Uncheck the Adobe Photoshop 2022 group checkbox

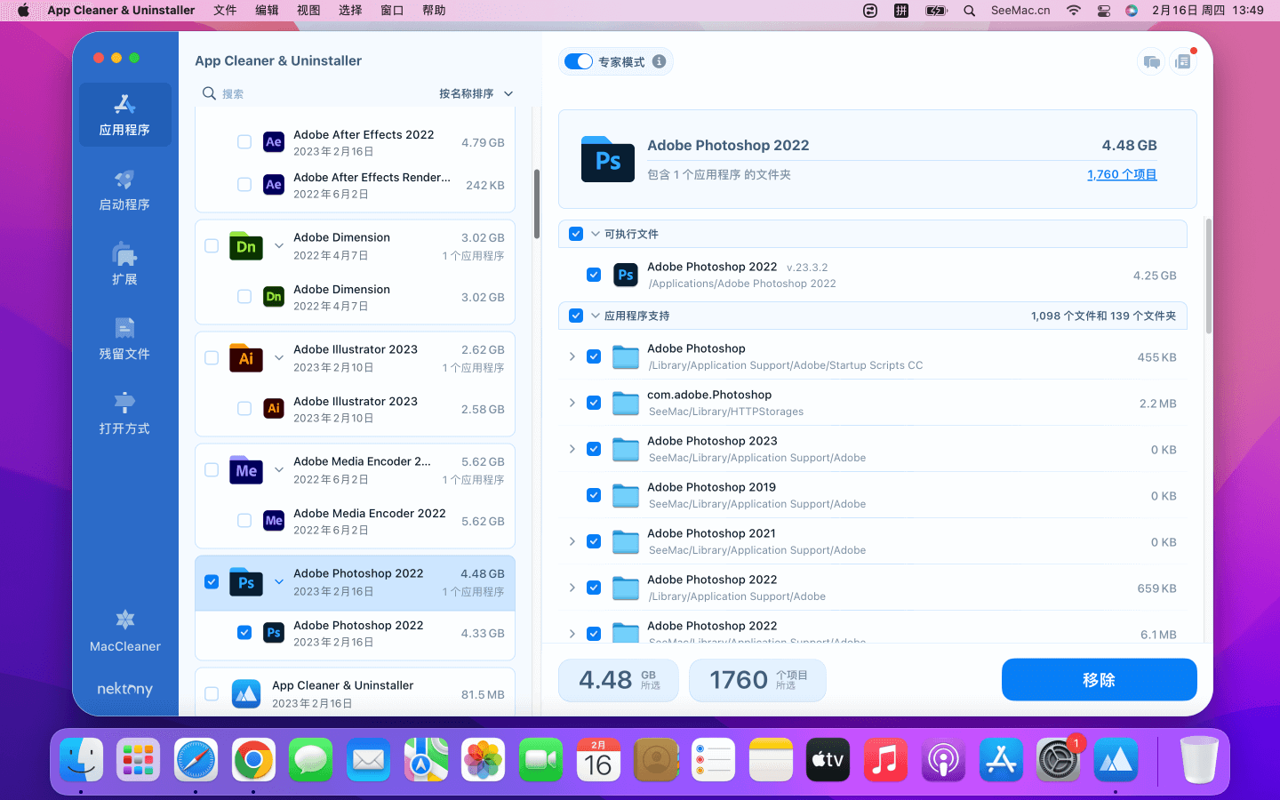coord(212,582)
